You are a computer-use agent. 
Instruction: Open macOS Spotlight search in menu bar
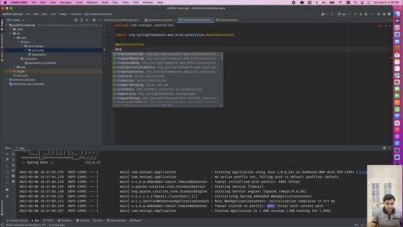pos(355,3)
